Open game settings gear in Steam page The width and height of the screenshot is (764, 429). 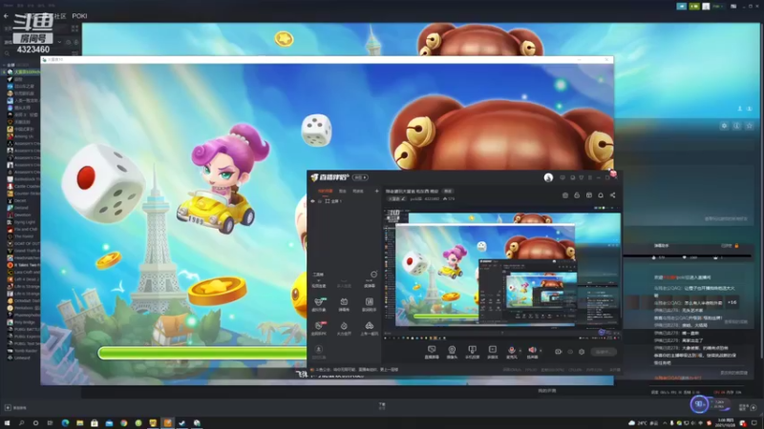click(x=724, y=126)
